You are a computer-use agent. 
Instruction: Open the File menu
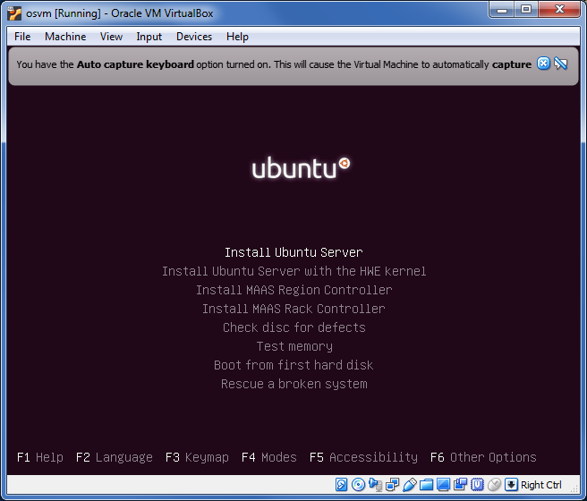[x=22, y=37]
